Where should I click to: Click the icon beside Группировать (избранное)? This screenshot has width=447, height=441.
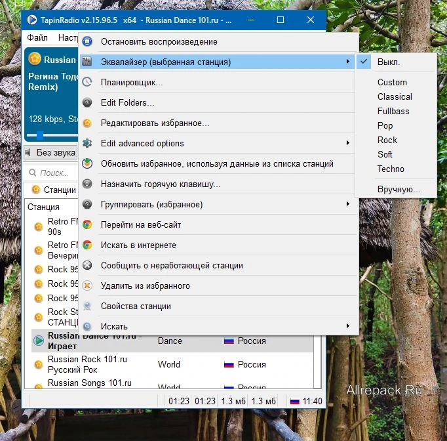point(87,204)
